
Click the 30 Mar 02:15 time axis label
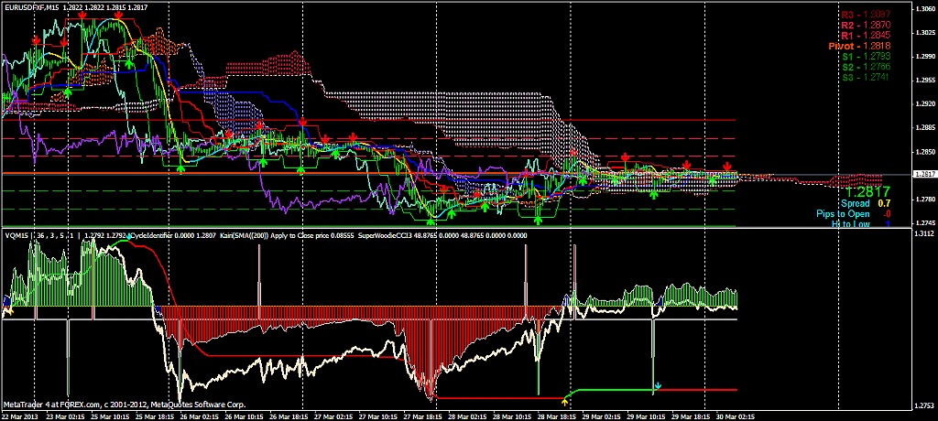click(735, 416)
